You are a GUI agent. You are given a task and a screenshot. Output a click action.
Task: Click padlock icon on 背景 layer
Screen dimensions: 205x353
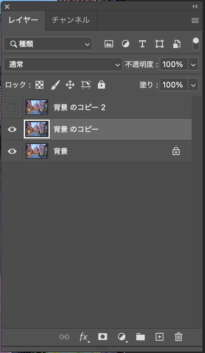pos(176,151)
